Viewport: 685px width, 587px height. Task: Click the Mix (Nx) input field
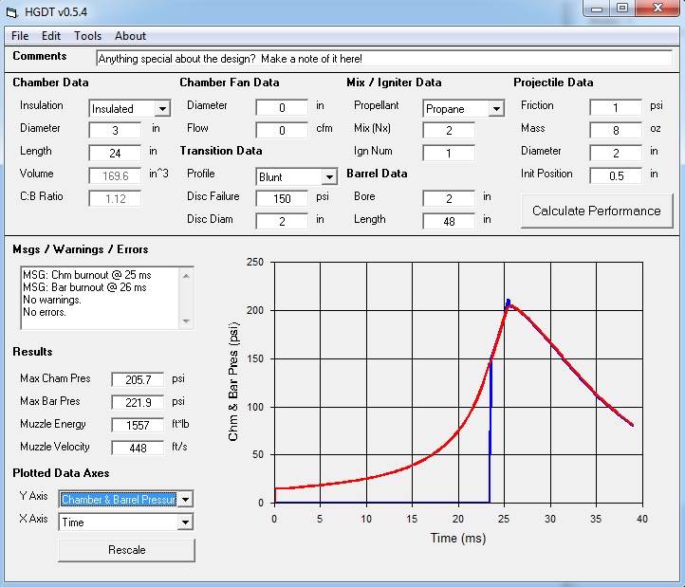pos(449,131)
